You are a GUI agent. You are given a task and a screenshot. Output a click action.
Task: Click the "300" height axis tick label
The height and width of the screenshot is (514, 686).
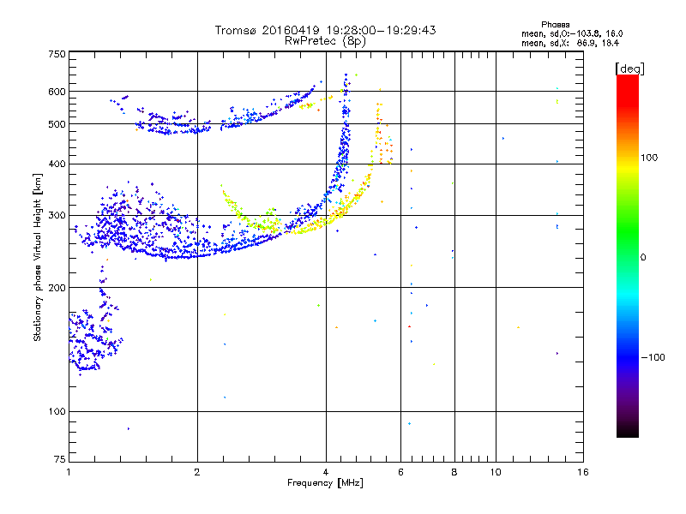[x=57, y=215]
